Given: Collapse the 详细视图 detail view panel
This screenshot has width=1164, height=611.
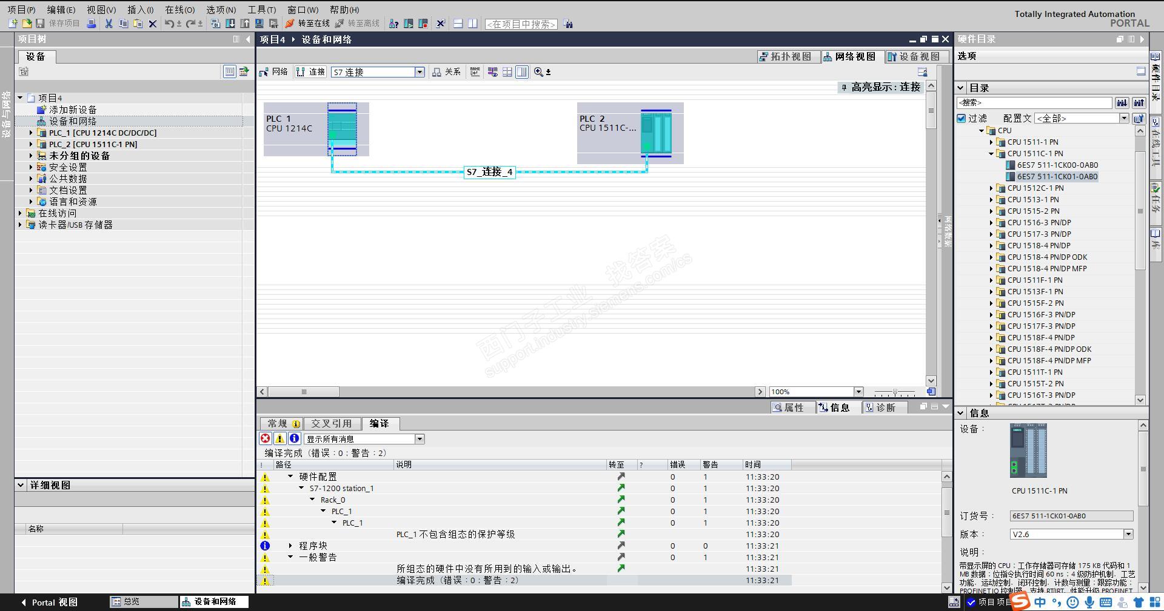Looking at the screenshot, I should tap(21, 485).
